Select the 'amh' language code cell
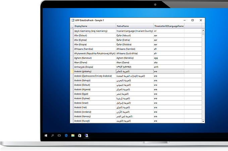Screen dimensions: 228x151 click(x=169, y=67)
